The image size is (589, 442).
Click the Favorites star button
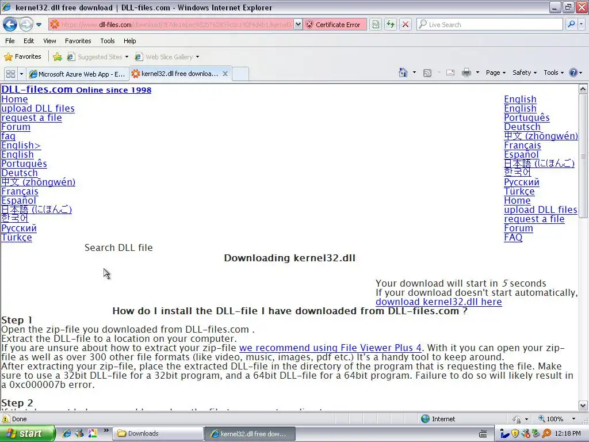tap(22, 57)
